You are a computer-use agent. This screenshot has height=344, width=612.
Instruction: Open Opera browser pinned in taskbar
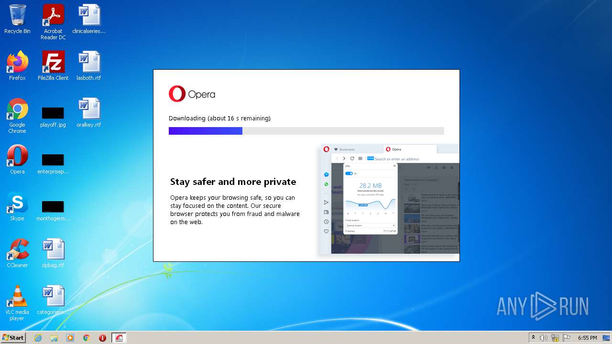point(102,338)
